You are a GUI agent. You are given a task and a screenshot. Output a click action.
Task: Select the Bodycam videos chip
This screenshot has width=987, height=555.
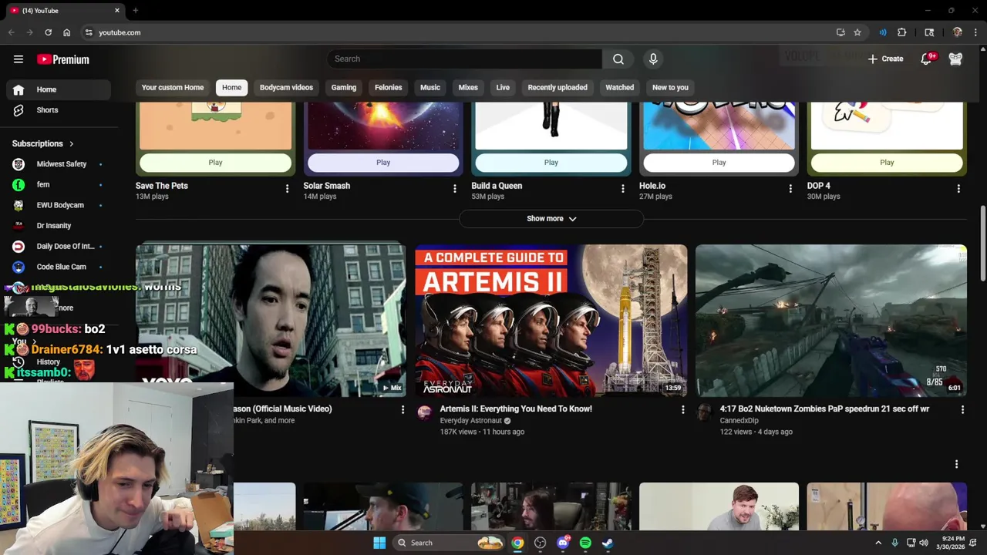[286, 87]
